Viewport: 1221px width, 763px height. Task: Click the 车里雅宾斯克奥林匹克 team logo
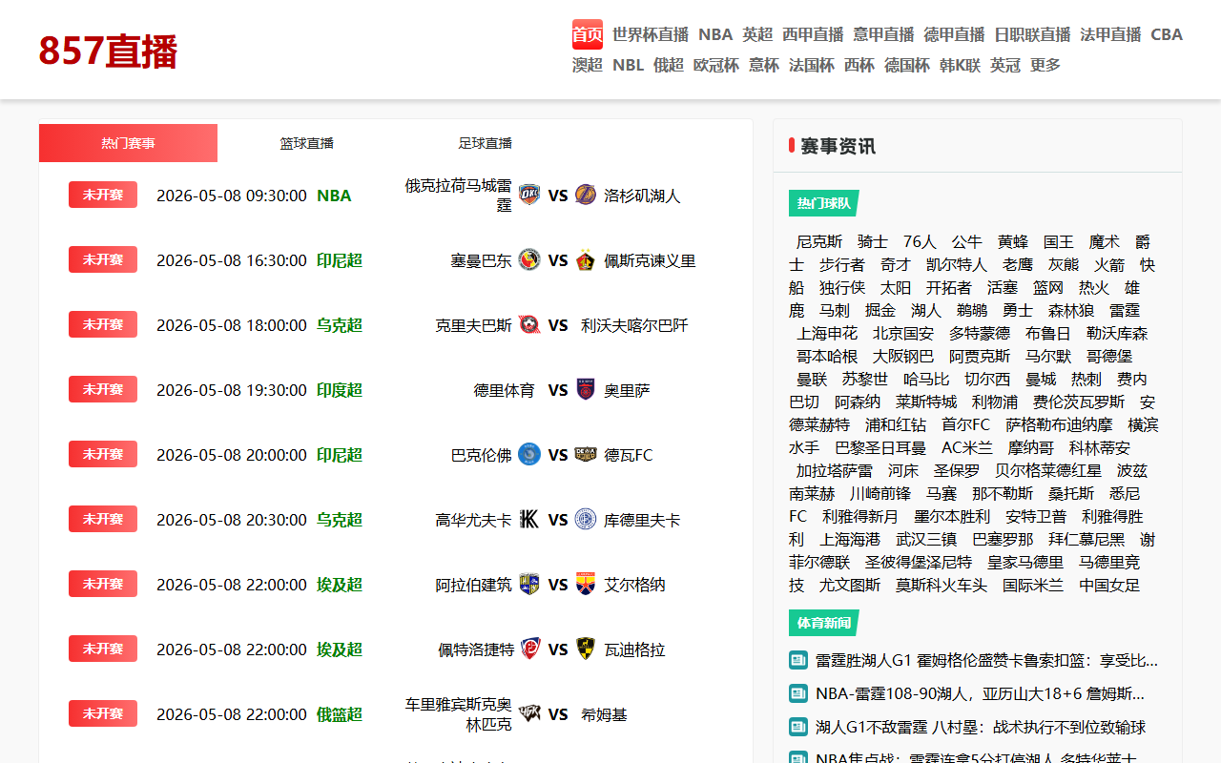point(529,714)
